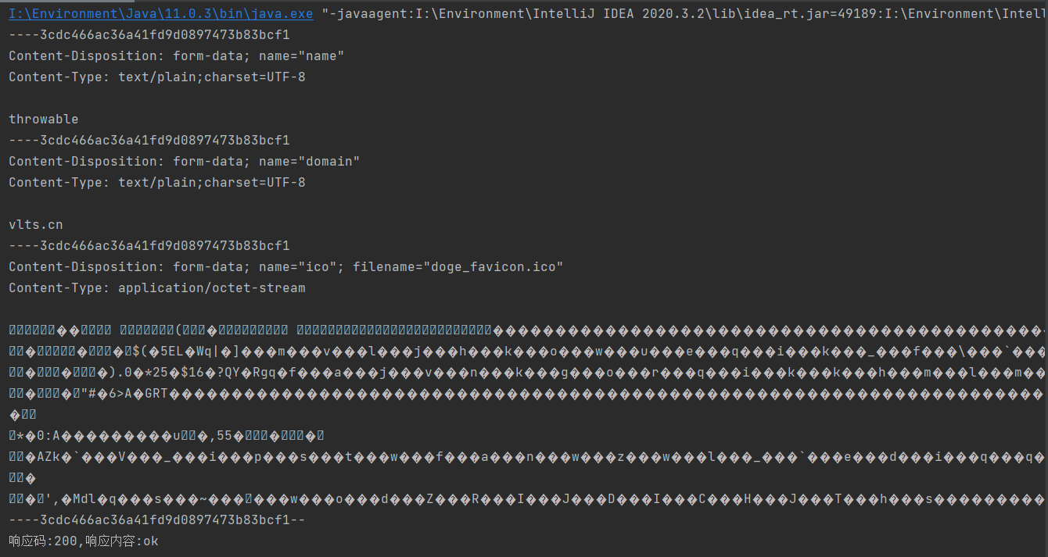1048x557 pixels.
Task: Click the word throwable in the output
Action: tap(44, 120)
